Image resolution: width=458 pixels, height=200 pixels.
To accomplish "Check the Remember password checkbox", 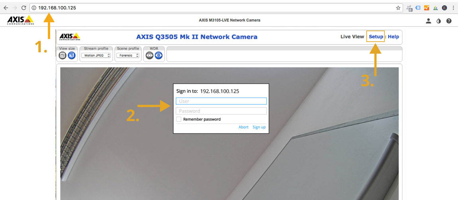I will pos(179,119).
